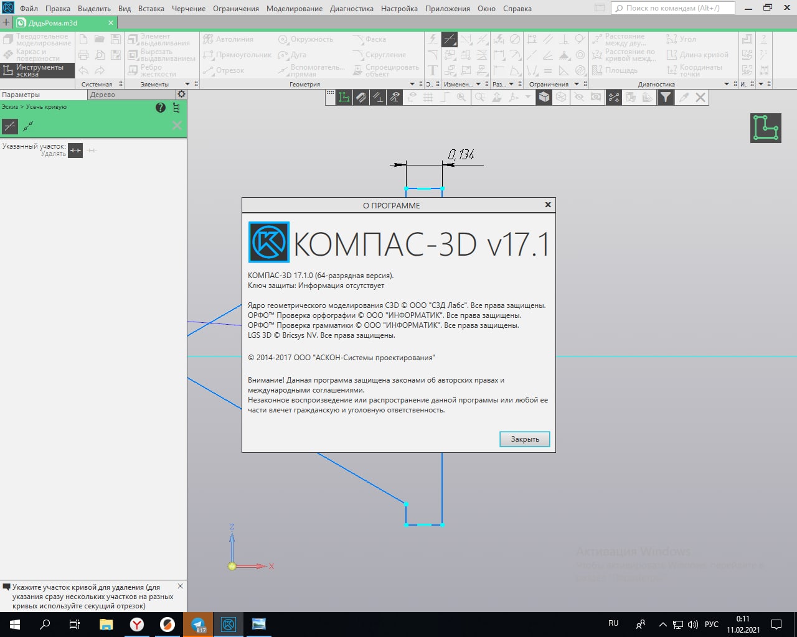
Task: Switch to wireframe cube display
Action: coord(561,97)
